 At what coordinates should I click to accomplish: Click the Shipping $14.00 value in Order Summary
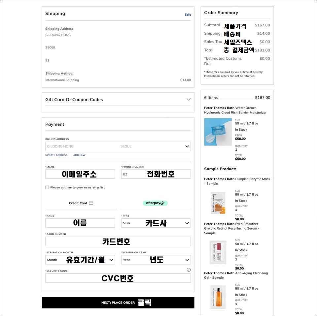(x=264, y=33)
